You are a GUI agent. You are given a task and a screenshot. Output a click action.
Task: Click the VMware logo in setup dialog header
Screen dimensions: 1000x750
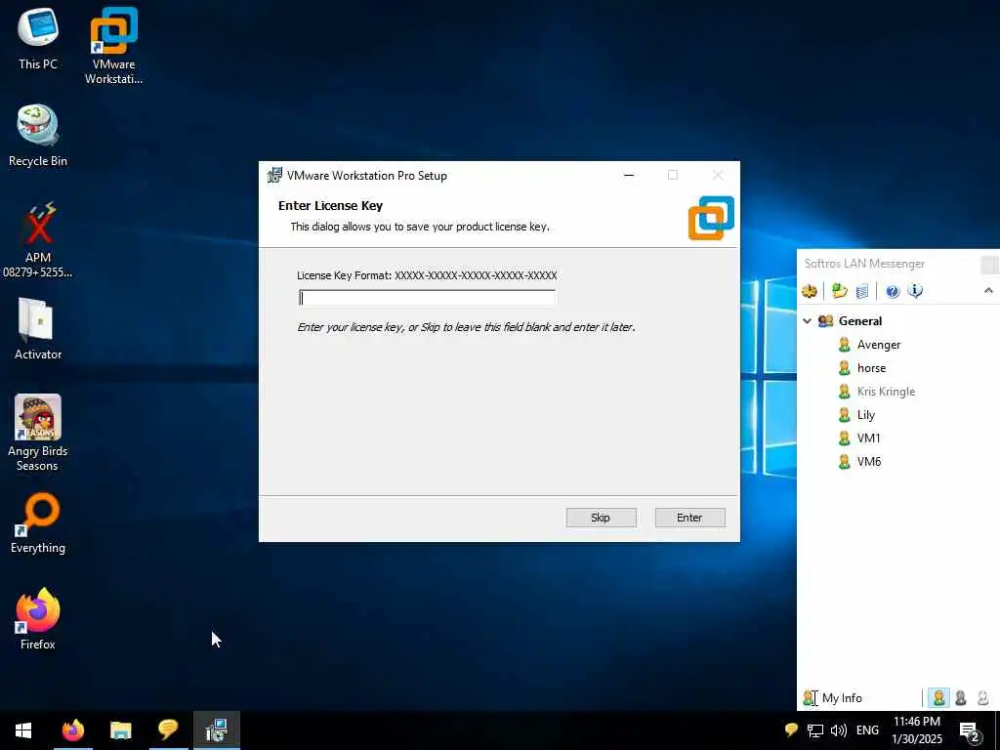click(711, 218)
